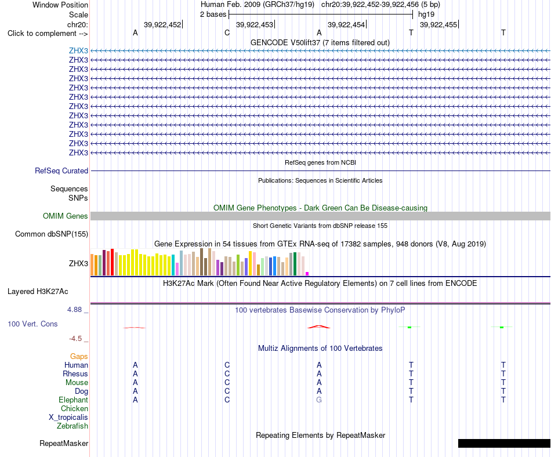
Task: Click the Common dbSNP(155) track label
Action: click(x=51, y=234)
